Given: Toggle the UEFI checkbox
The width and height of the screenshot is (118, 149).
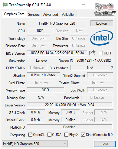Looking at the screenshot, I should (x=101, y=53).
